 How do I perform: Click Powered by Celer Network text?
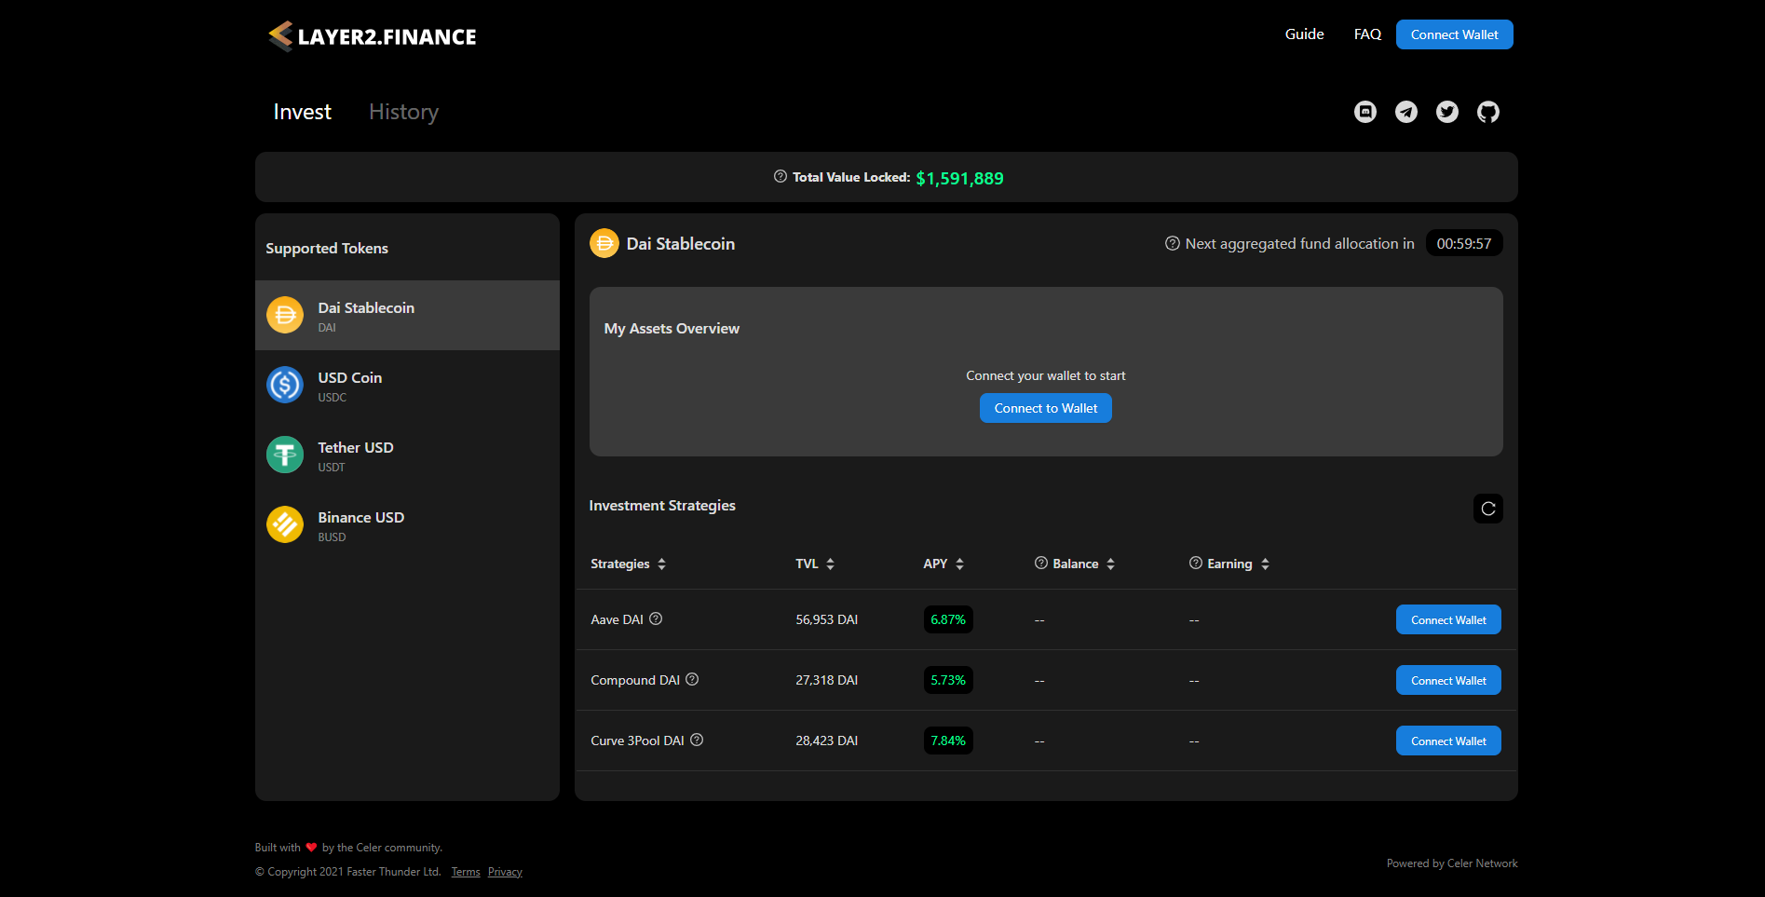(1452, 863)
